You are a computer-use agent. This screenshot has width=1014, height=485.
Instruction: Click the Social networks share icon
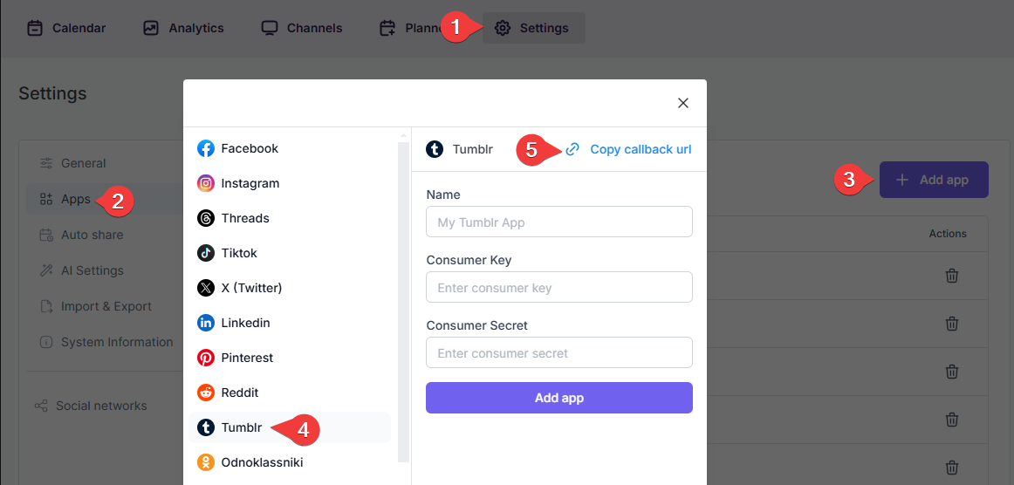[x=41, y=406]
